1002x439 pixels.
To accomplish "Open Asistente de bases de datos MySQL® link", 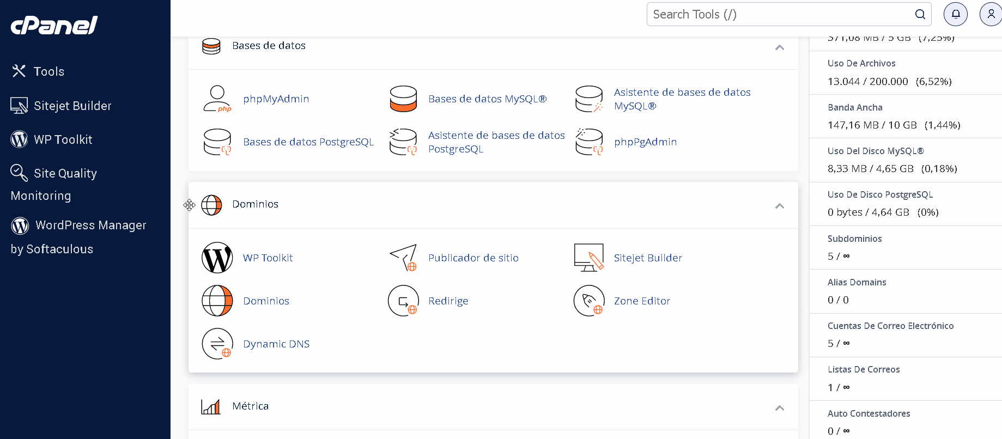I will pyautogui.click(x=682, y=99).
